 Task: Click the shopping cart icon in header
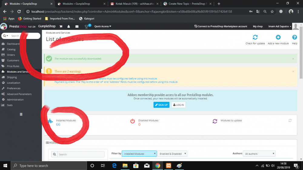click(61, 26)
